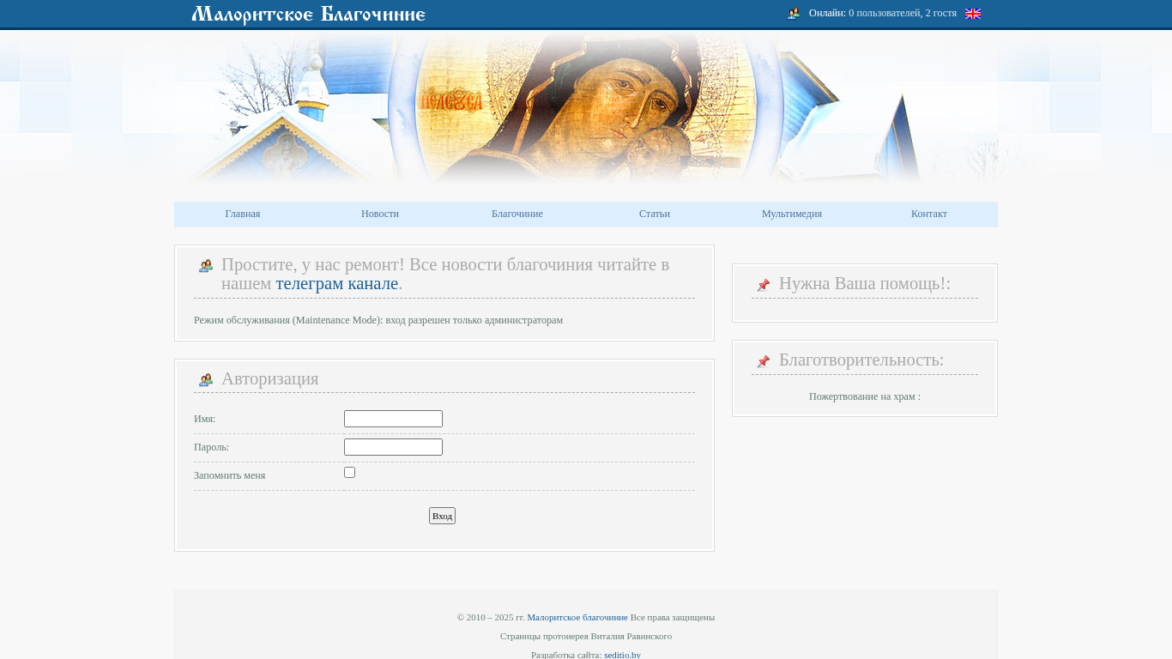Image resolution: width=1172 pixels, height=659 pixels.
Task: Toggle the Запомнить меня checkbox
Action: (x=349, y=473)
